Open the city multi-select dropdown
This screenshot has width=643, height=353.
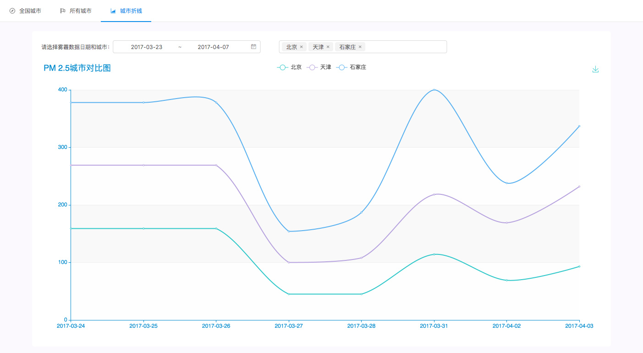point(363,47)
